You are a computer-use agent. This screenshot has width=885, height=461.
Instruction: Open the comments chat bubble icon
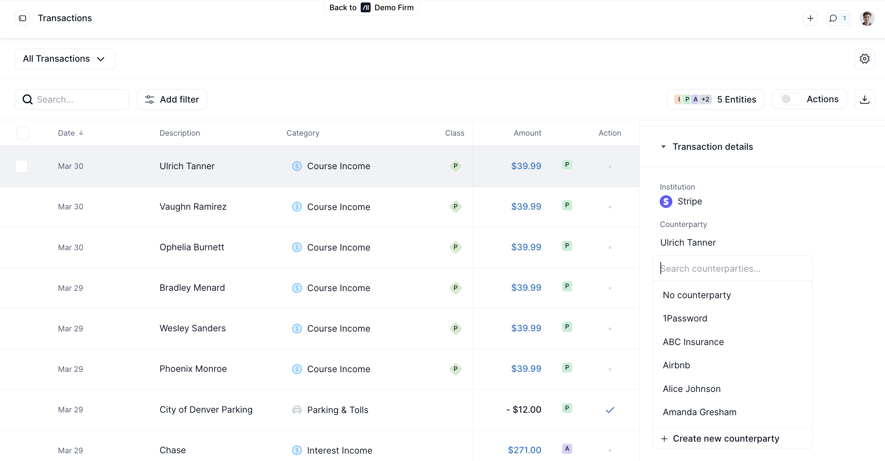coord(833,18)
